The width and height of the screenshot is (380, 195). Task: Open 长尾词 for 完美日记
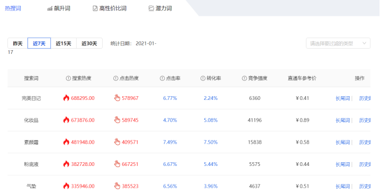pyautogui.click(x=342, y=98)
